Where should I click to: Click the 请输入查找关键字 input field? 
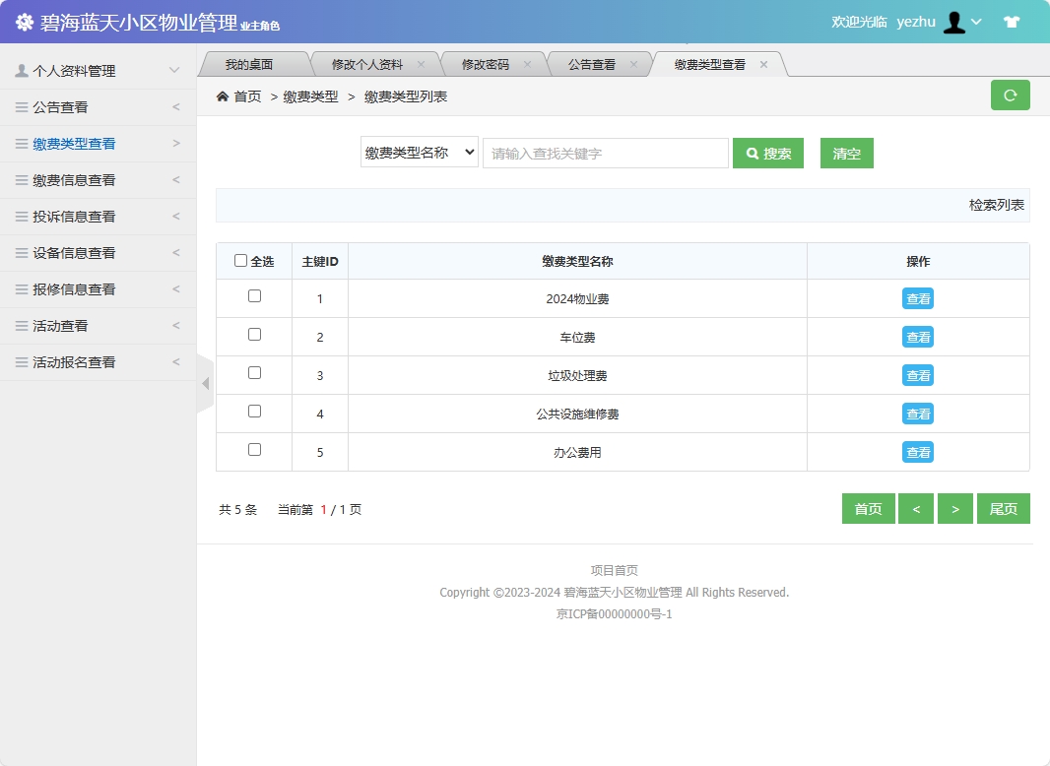605,153
